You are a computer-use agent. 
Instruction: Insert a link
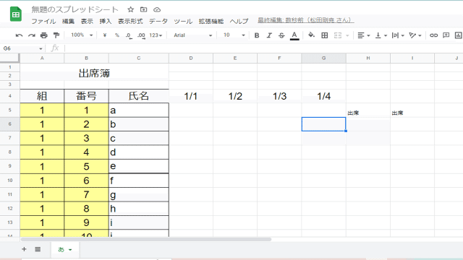tap(433, 35)
